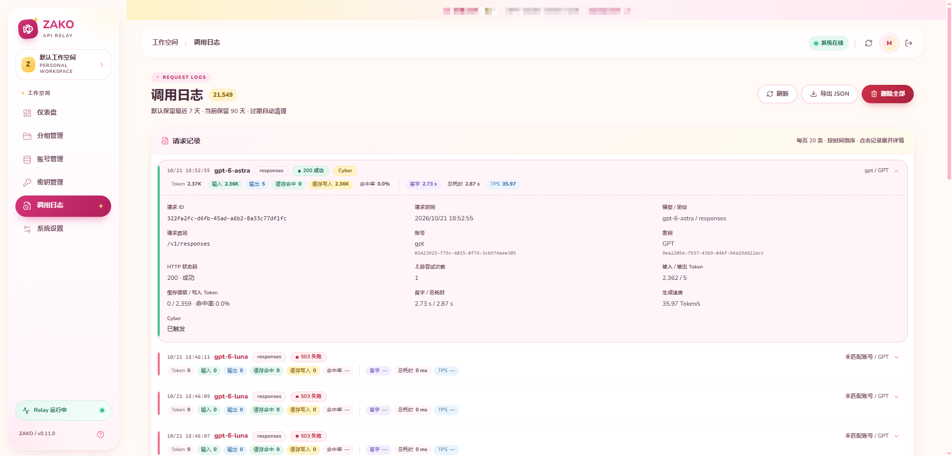Screen dimensions: 952x456
Task: Click the 系统设置 sliders icon
Action: coord(27,229)
